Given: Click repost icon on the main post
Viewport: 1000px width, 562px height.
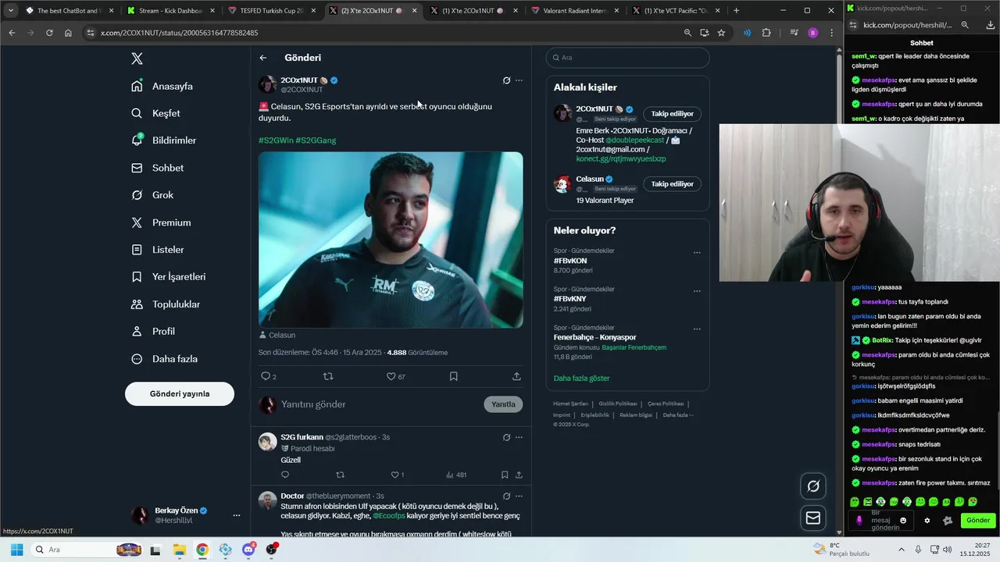Looking at the screenshot, I should click(x=328, y=376).
